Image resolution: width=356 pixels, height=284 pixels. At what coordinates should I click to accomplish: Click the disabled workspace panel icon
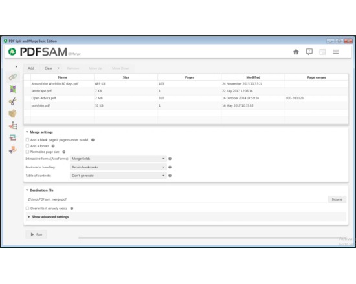coord(322,52)
